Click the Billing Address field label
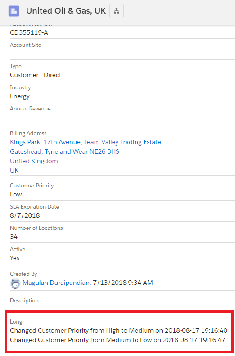Screen dimensions: 235x356 (x=28, y=133)
